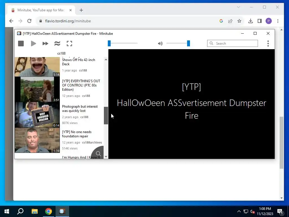Click the address bar URL flavio.tordini.org/minitube
The width and height of the screenshot is (289, 217).
pos(68,21)
